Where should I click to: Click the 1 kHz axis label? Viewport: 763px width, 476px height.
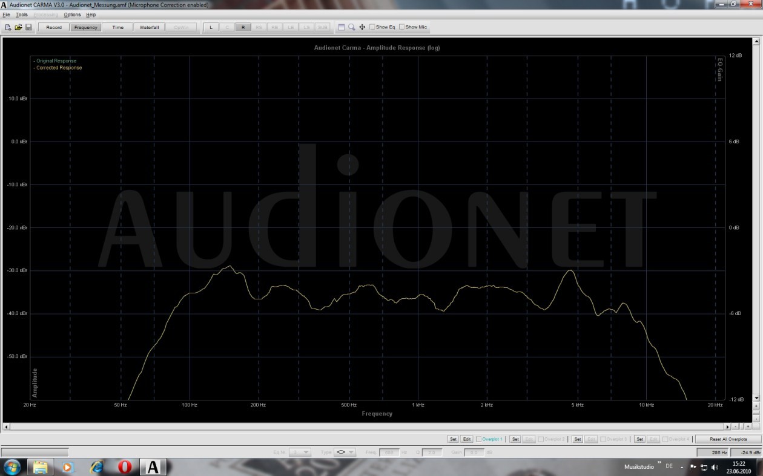point(418,405)
